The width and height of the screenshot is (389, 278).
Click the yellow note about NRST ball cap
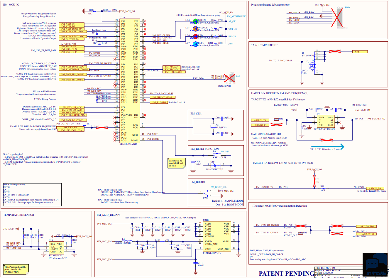click(x=177, y=163)
